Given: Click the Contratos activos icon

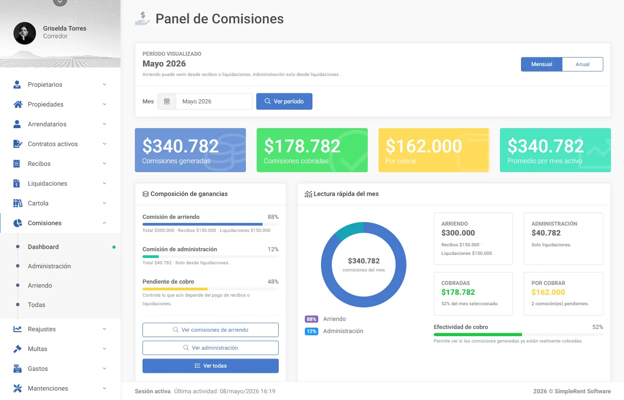Looking at the screenshot, I should coord(18,144).
